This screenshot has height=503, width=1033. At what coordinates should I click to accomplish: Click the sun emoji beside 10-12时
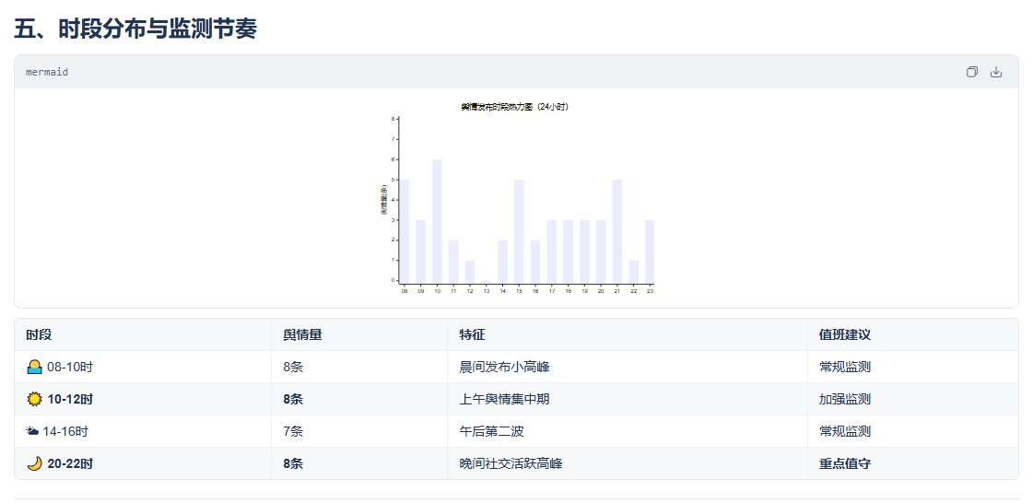[34, 399]
